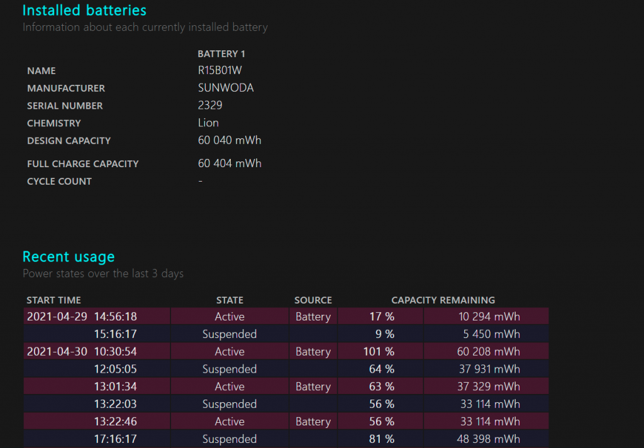
Task: Select the 17:16:17 start time
Action: tap(116, 439)
